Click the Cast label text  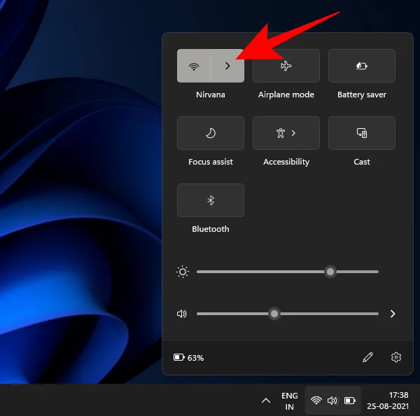click(362, 162)
